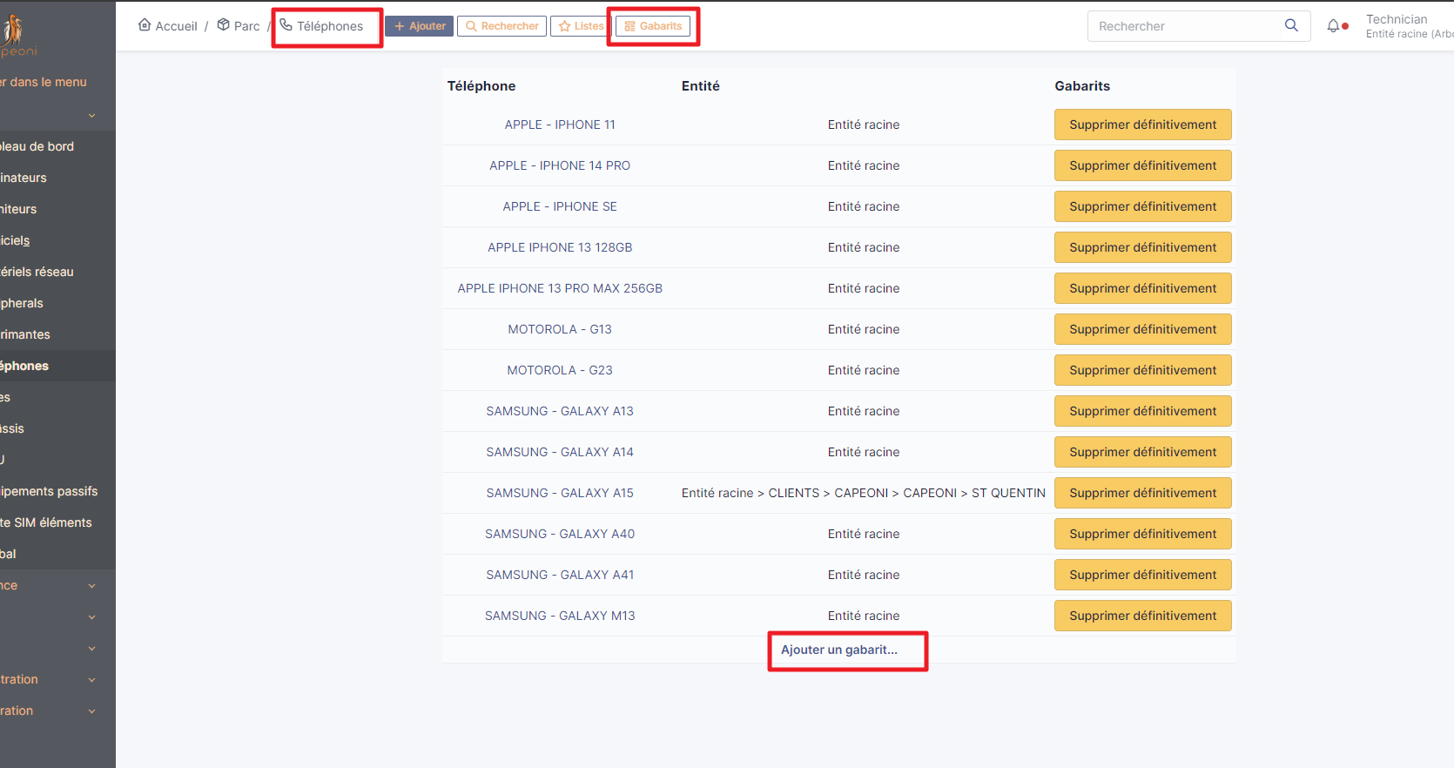Screen dimensions: 1454x768
Task: Open the notifications bell
Action: (x=1333, y=26)
